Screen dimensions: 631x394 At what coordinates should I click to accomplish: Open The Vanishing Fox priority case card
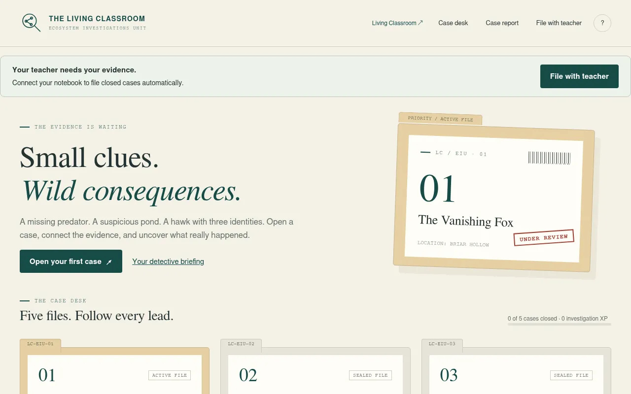493,198
